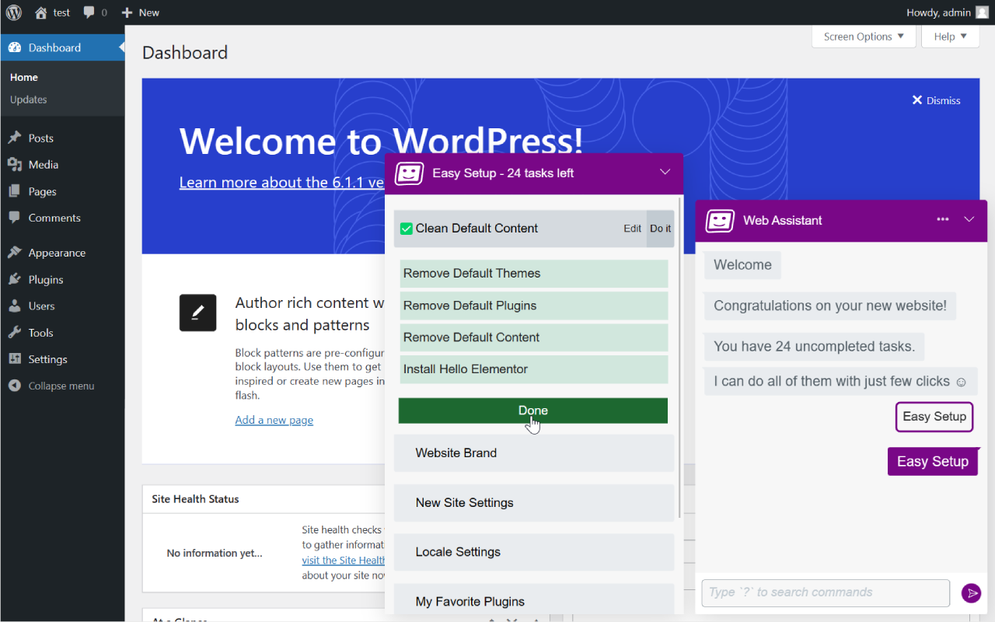Collapse the Easy Setup panel with its chevron
995x622 pixels.
point(665,173)
